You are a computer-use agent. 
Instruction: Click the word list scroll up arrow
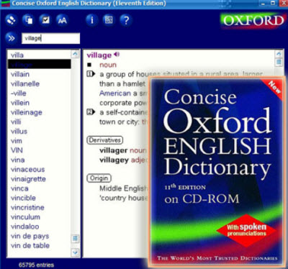click(x=75, y=54)
